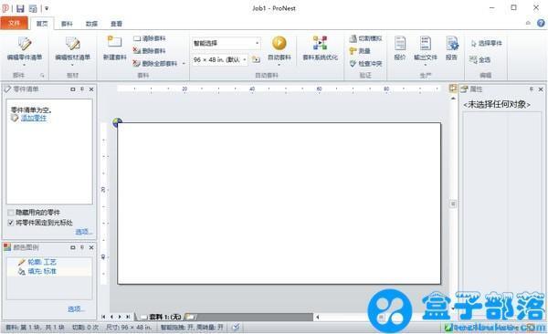Create a new nest with 新建套料

click(x=115, y=48)
